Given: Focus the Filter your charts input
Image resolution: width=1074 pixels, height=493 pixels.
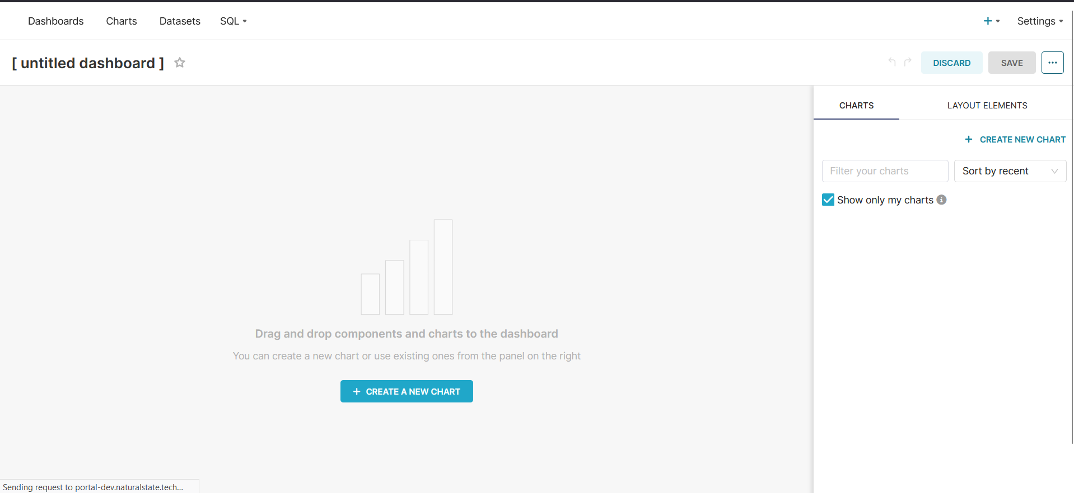Looking at the screenshot, I should [x=885, y=171].
